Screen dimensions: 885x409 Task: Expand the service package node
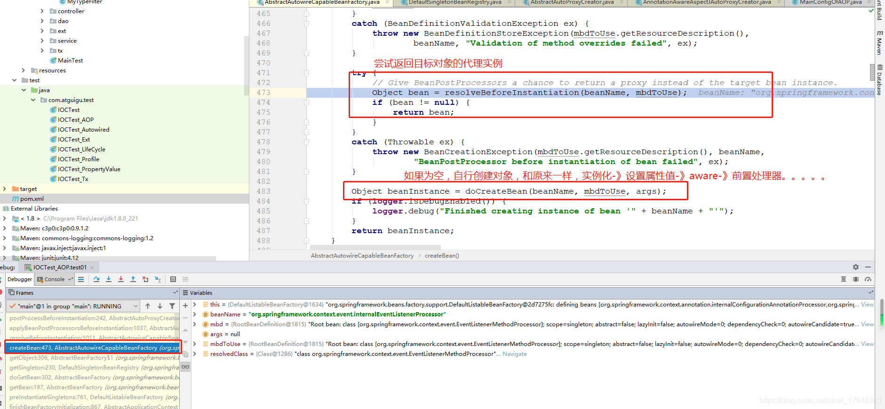click(x=42, y=40)
